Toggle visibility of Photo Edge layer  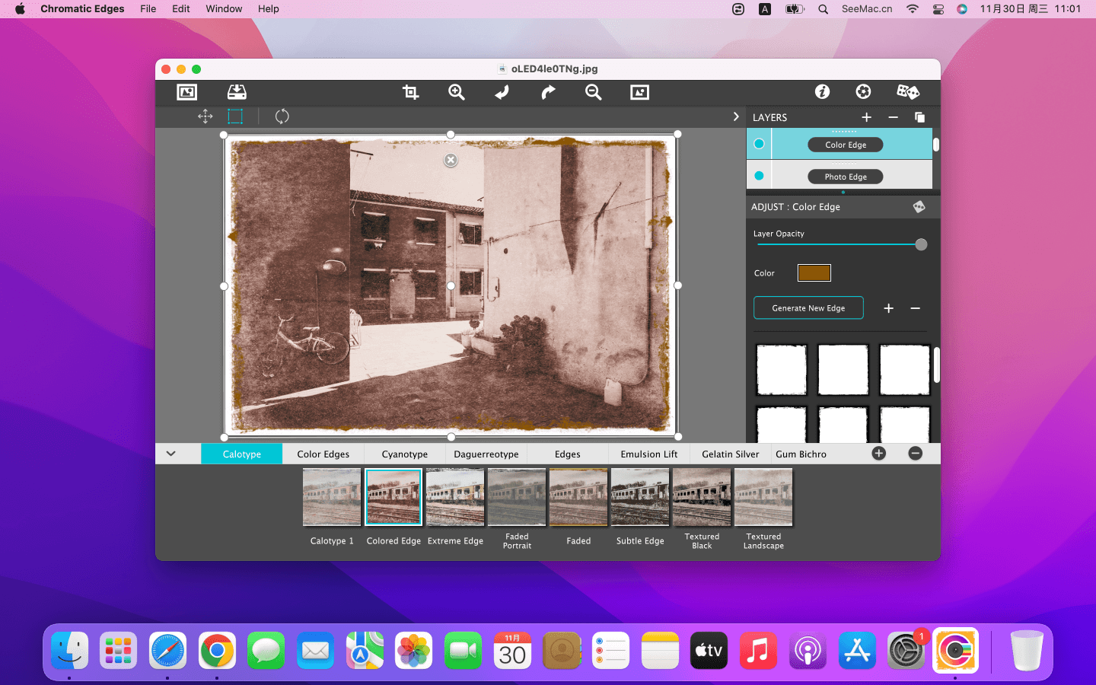click(x=759, y=176)
